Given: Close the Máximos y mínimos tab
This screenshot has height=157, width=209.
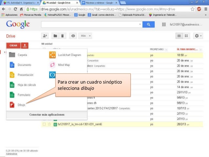Looking at the screenshot, I should pyautogui.click(x=116, y=3).
